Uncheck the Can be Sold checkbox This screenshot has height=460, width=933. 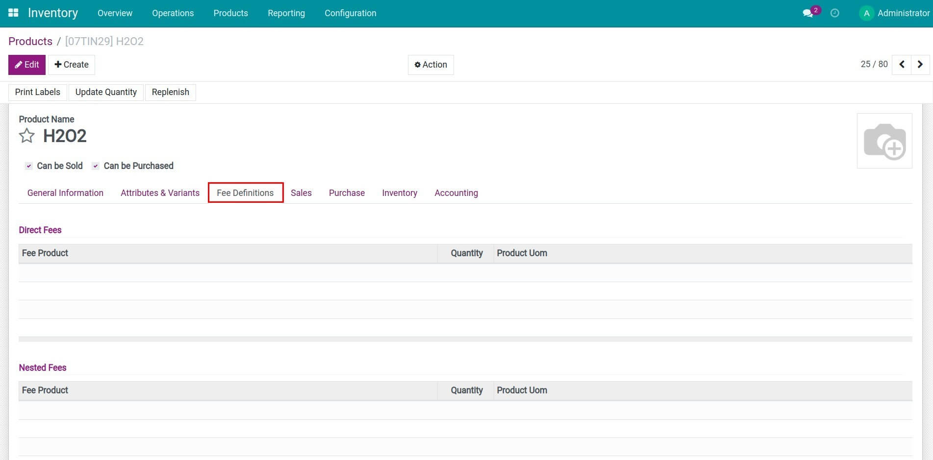pos(28,166)
